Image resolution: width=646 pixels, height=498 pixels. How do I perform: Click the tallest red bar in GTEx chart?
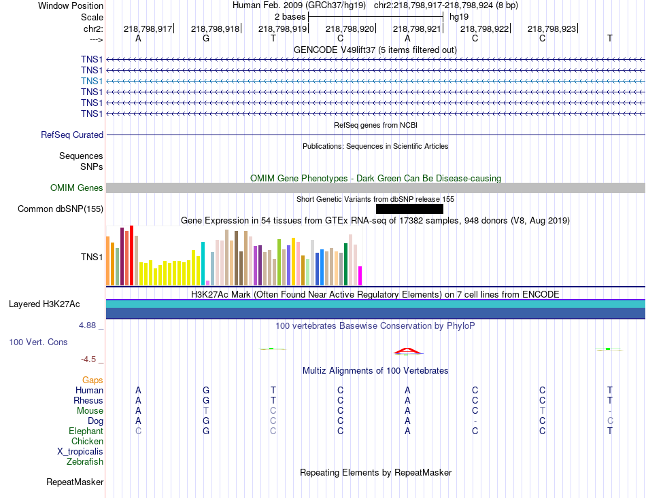tap(131, 255)
